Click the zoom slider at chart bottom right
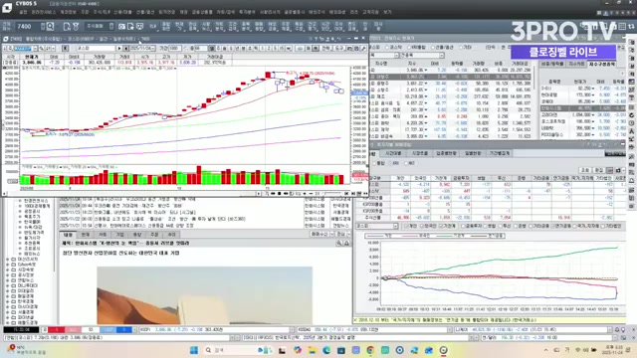 pyautogui.click(x=331, y=194)
